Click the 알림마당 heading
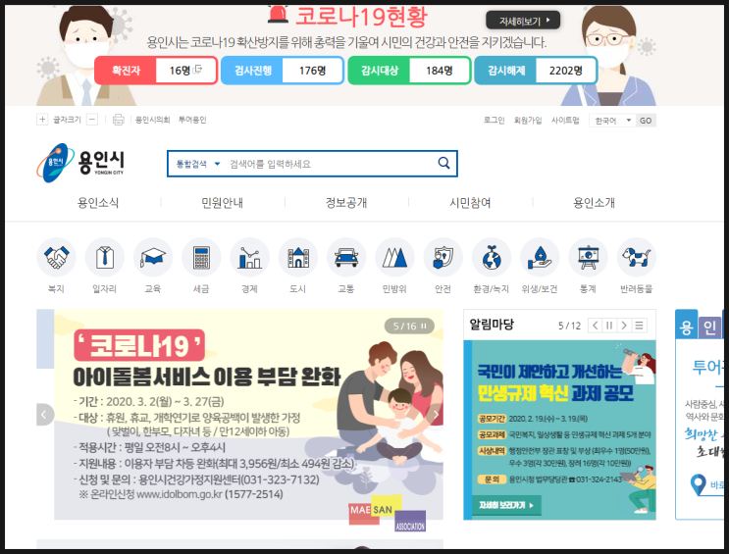The height and width of the screenshot is (554, 729). pyautogui.click(x=492, y=324)
